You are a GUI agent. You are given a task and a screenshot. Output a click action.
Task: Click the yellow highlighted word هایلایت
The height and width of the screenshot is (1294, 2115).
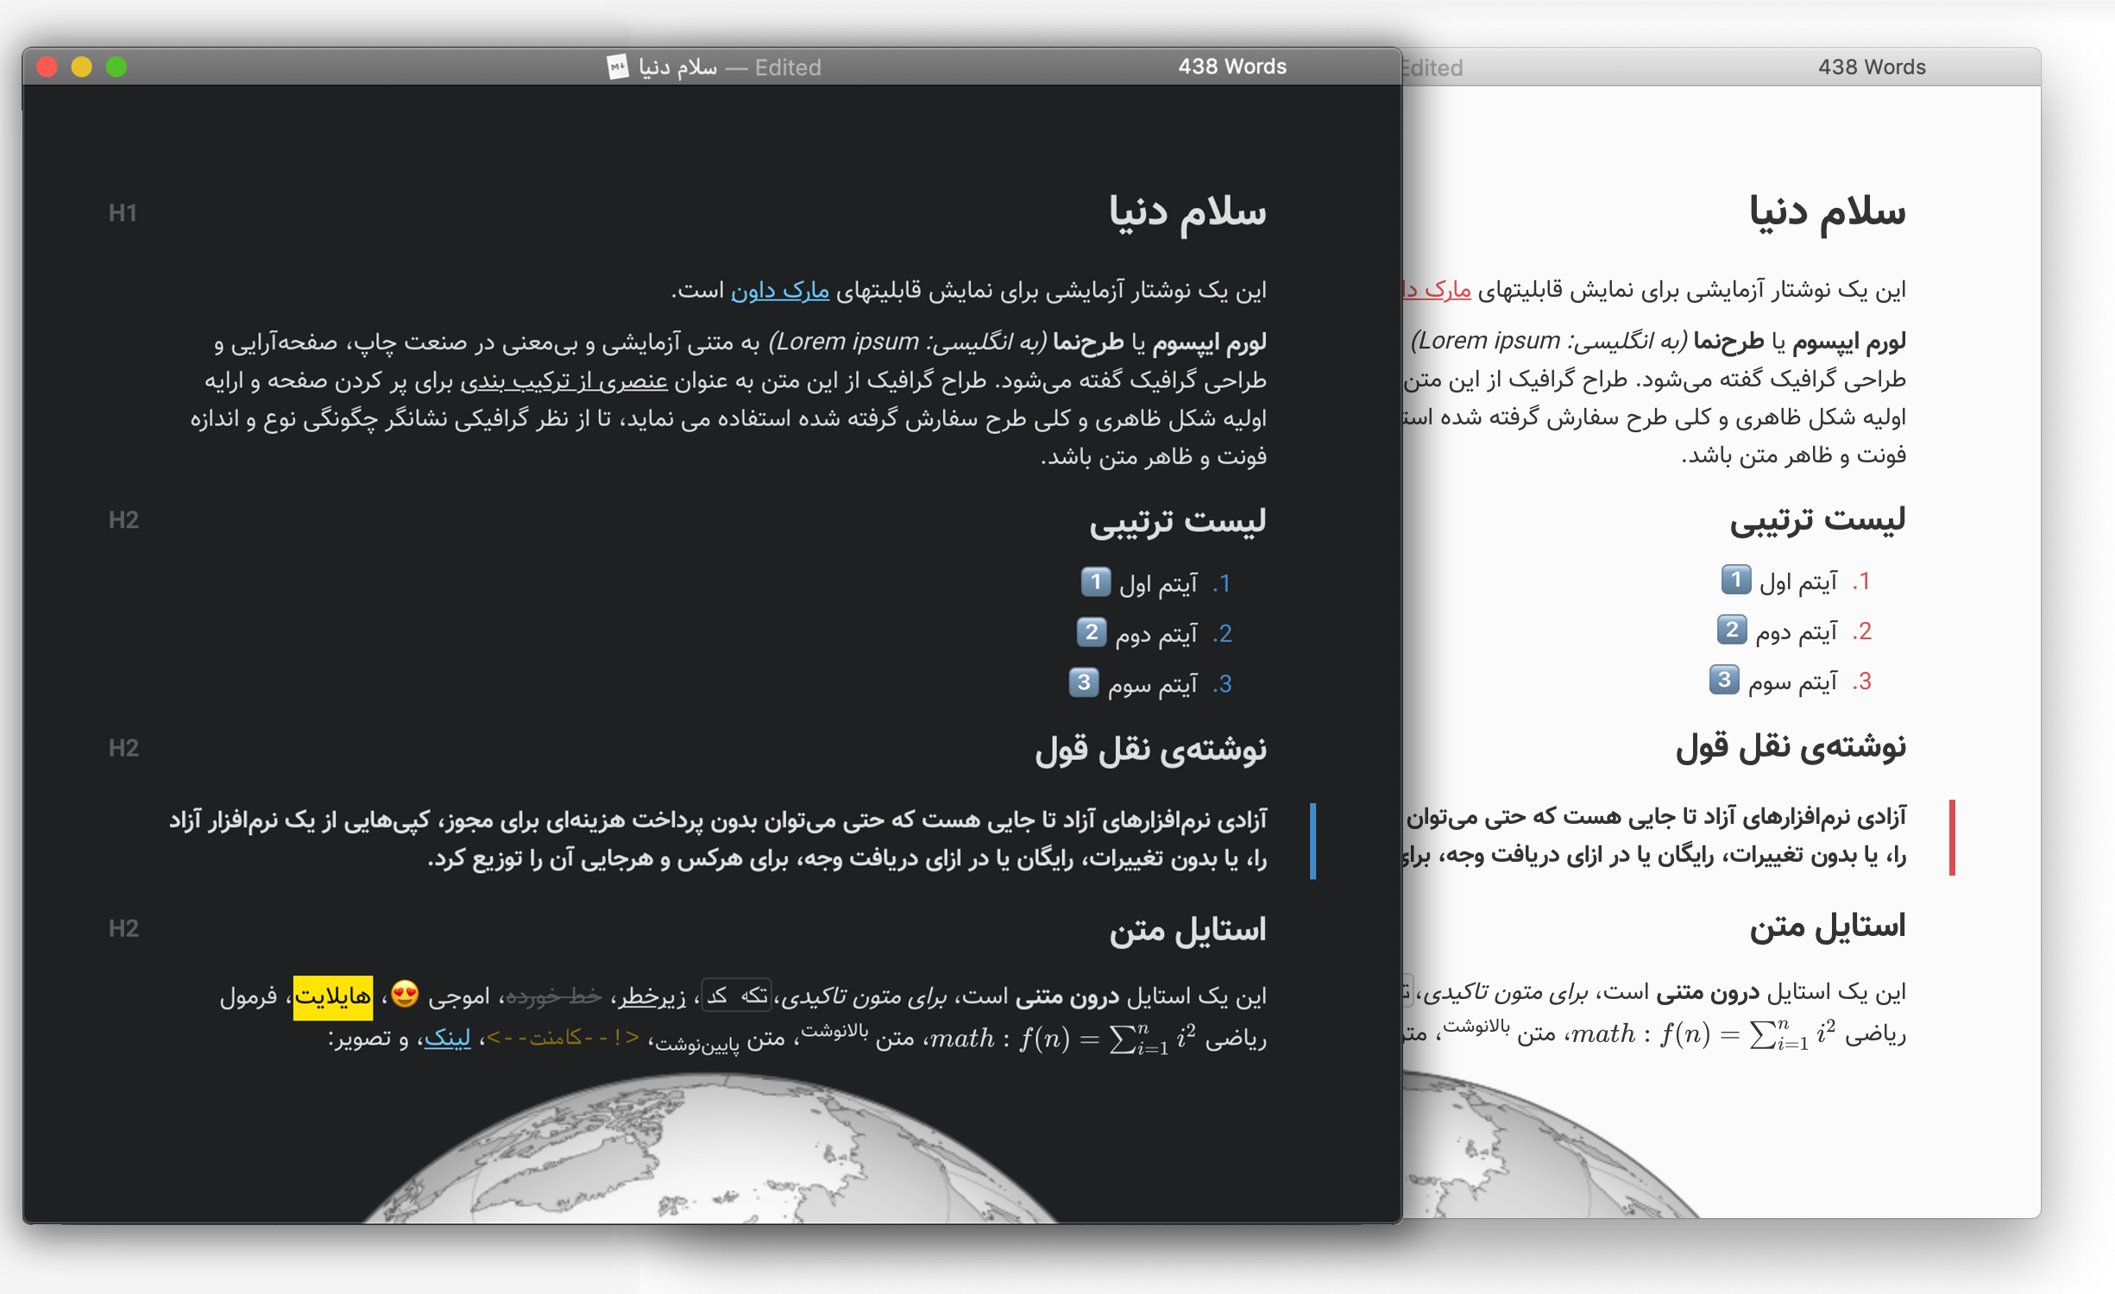(x=333, y=997)
